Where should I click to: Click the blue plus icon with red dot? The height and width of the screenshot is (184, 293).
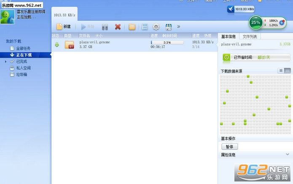tap(282, 23)
